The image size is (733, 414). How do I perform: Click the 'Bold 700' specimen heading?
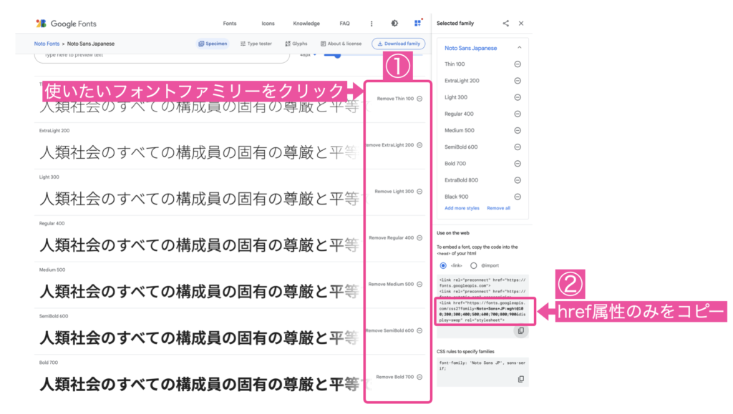pyautogui.click(x=49, y=363)
